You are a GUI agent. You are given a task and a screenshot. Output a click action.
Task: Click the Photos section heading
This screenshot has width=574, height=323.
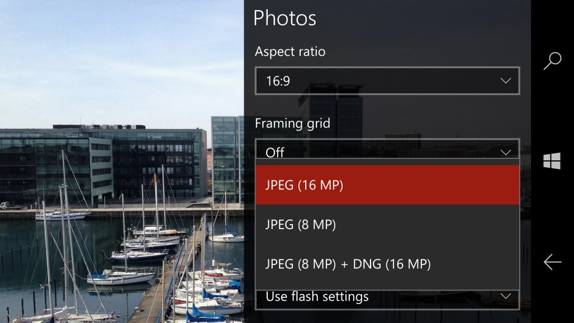coord(284,18)
